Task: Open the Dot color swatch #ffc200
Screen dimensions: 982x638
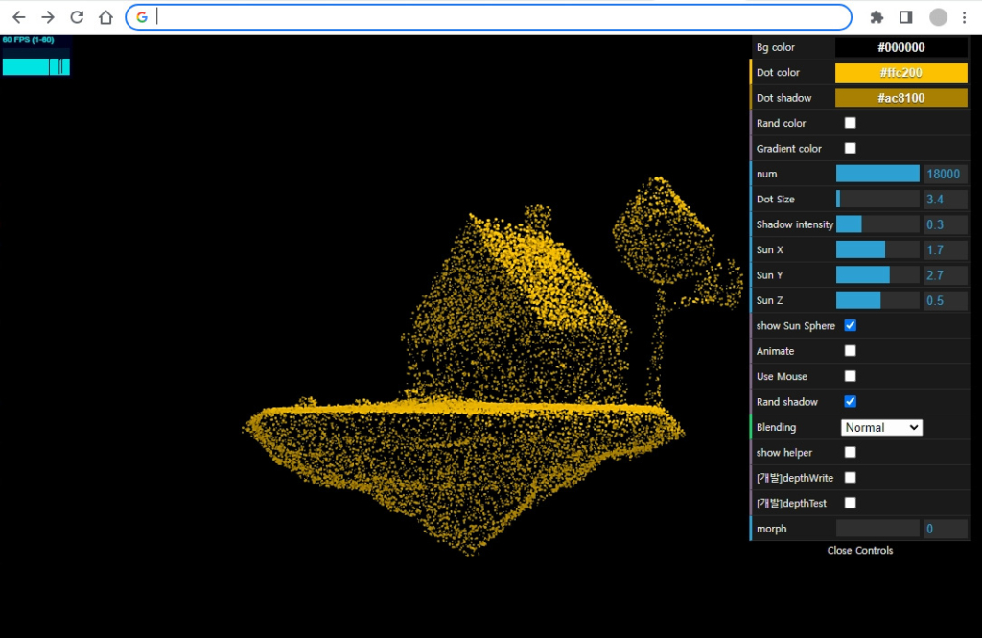Action: [900, 73]
